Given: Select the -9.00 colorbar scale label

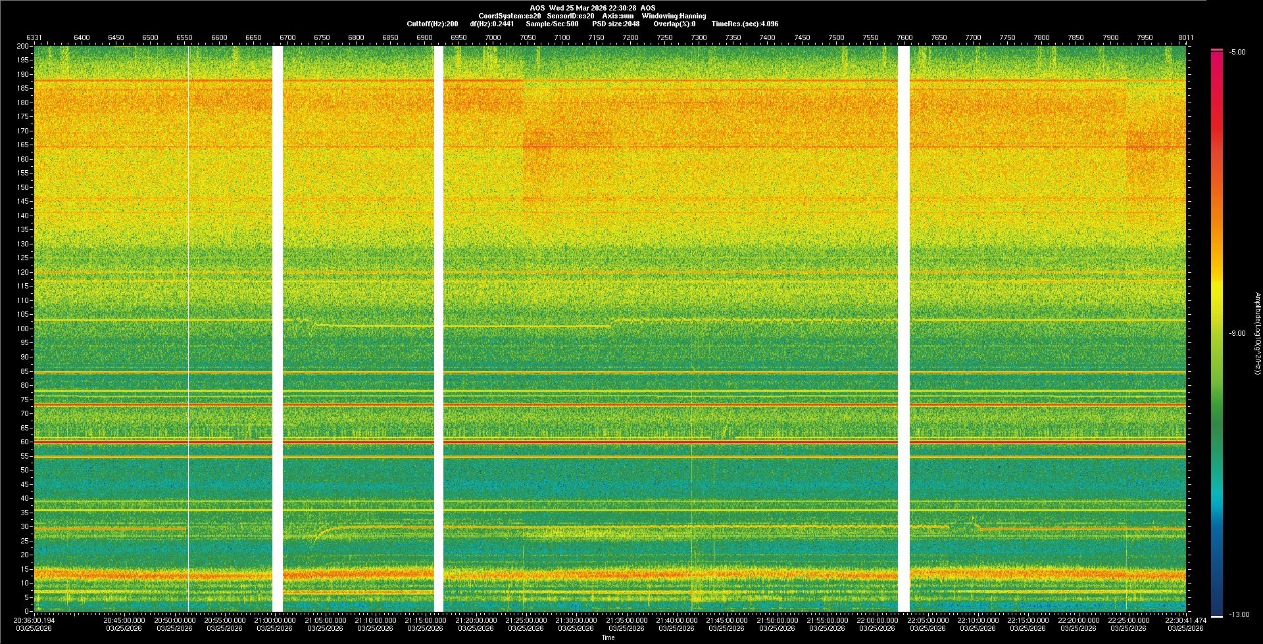Looking at the screenshot, I should click(x=1237, y=333).
